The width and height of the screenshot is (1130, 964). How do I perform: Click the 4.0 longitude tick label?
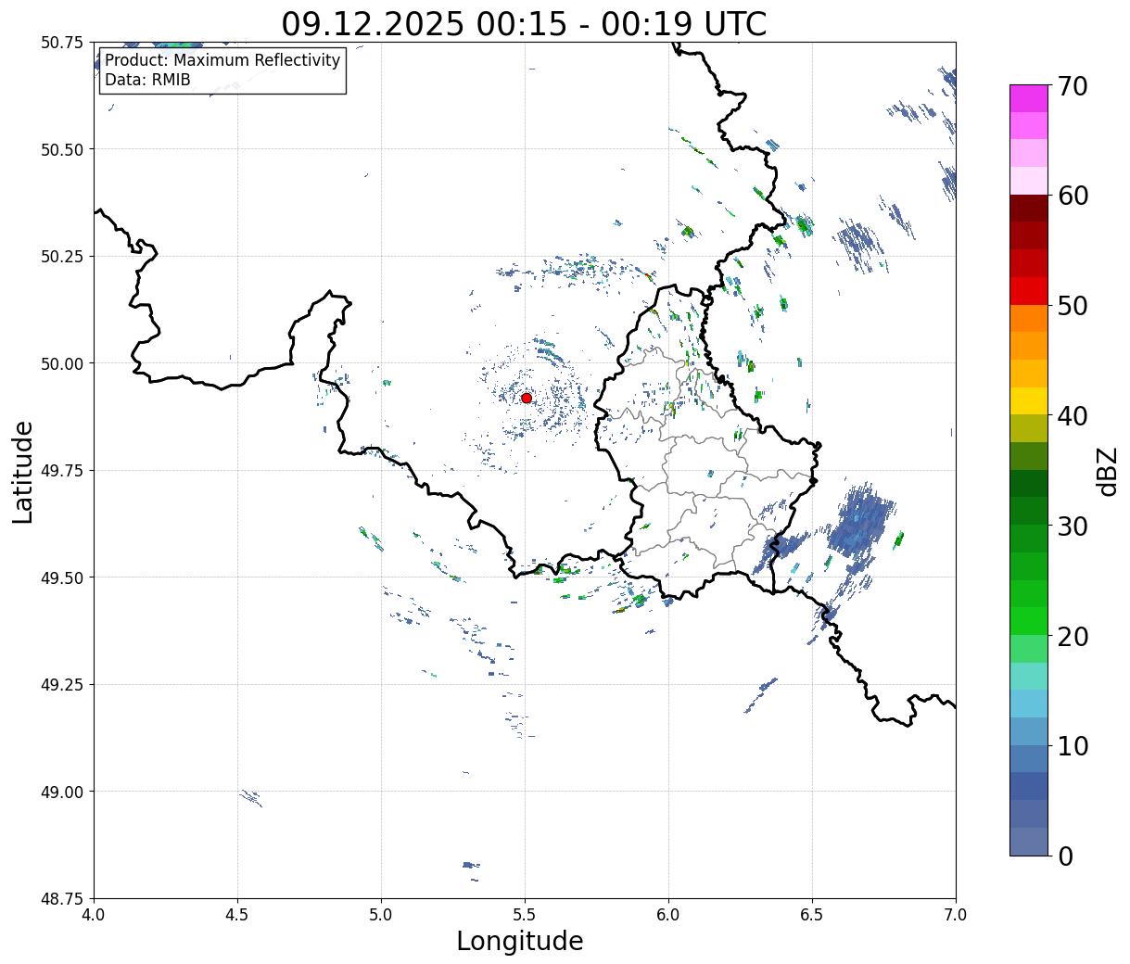(94, 915)
